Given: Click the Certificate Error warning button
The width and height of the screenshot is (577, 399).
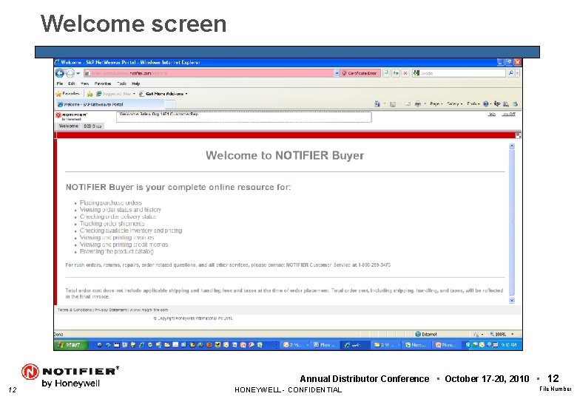Looking at the screenshot, I should pos(360,73).
